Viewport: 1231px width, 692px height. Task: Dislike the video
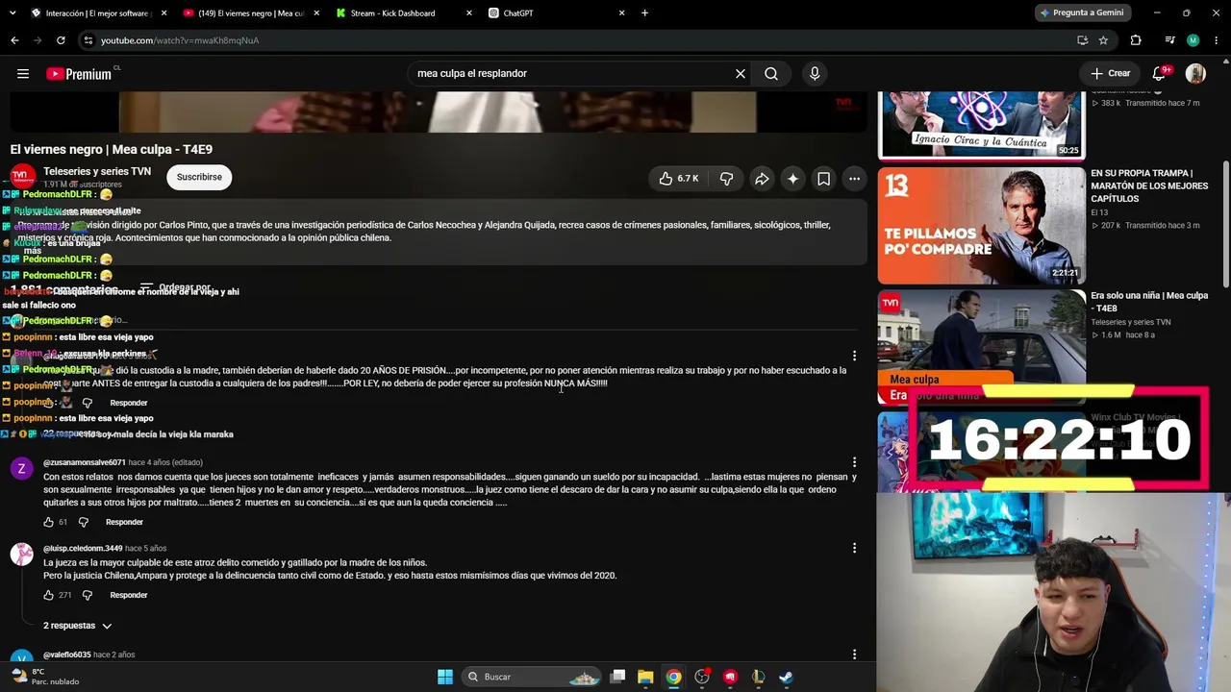click(727, 178)
